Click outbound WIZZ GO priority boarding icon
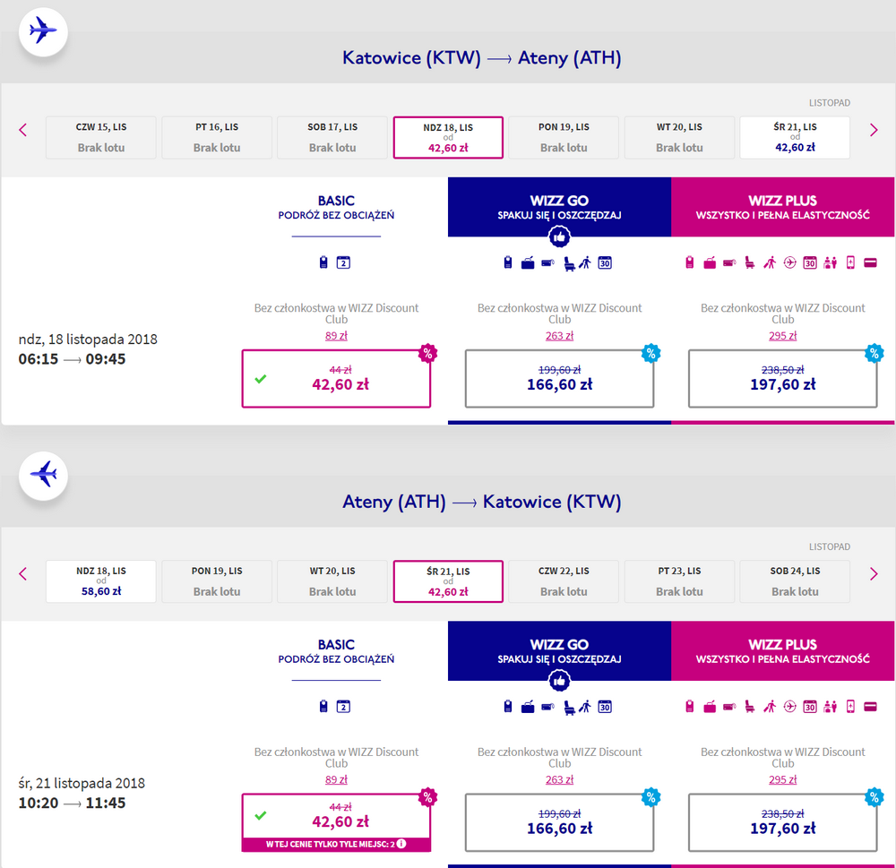 pos(584,262)
